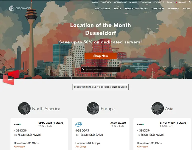Click the red floating widget on left edge
192x150 pixels.
(x=11, y=77)
